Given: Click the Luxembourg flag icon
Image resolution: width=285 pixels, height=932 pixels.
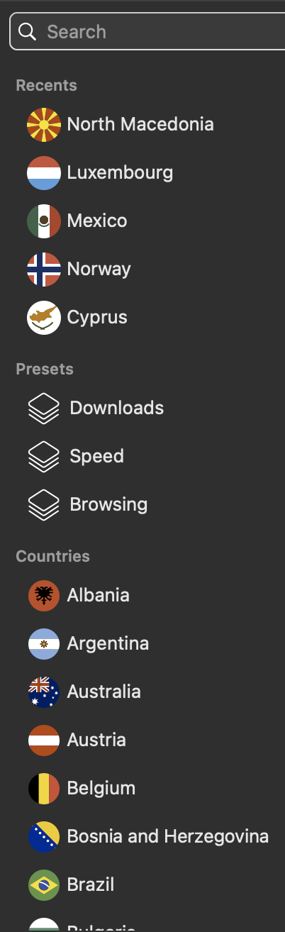Looking at the screenshot, I should 43,173.
